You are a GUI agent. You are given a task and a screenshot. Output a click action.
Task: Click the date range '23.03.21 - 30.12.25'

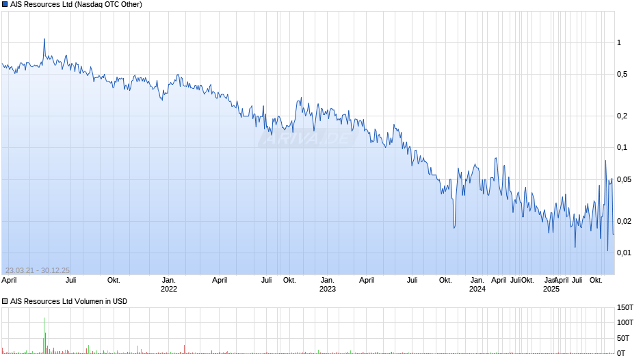[x=38, y=270]
